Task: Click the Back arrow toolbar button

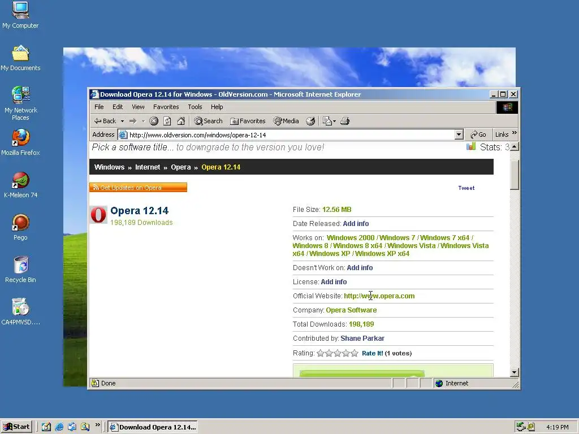Action: coord(105,121)
